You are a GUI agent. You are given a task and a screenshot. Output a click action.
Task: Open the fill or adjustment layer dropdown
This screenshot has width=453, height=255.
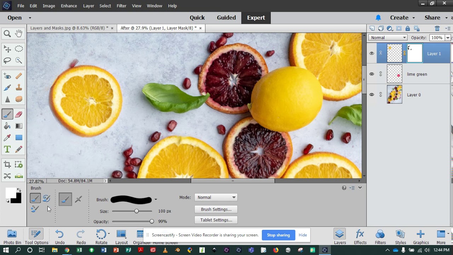pyautogui.click(x=390, y=28)
